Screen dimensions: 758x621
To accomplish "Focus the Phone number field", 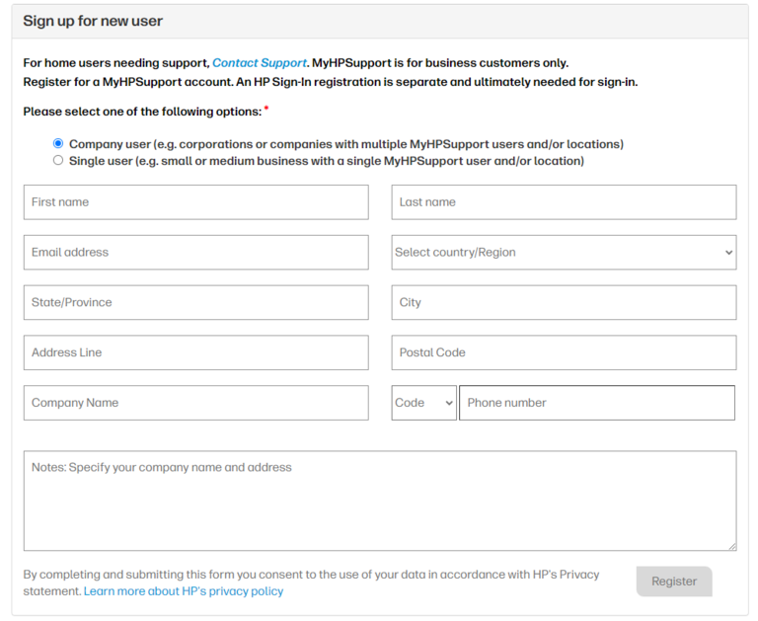I will pyautogui.click(x=597, y=403).
